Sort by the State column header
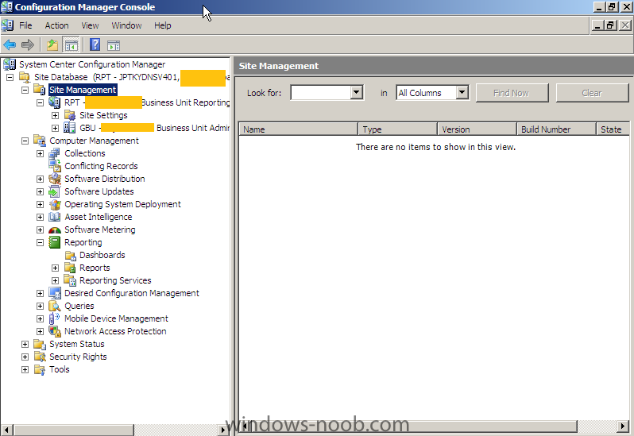The width and height of the screenshot is (634, 436). (613, 129)
